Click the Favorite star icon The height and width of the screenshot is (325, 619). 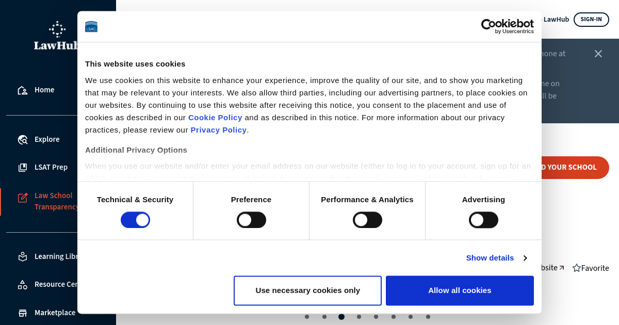click(x=577, y=268)
